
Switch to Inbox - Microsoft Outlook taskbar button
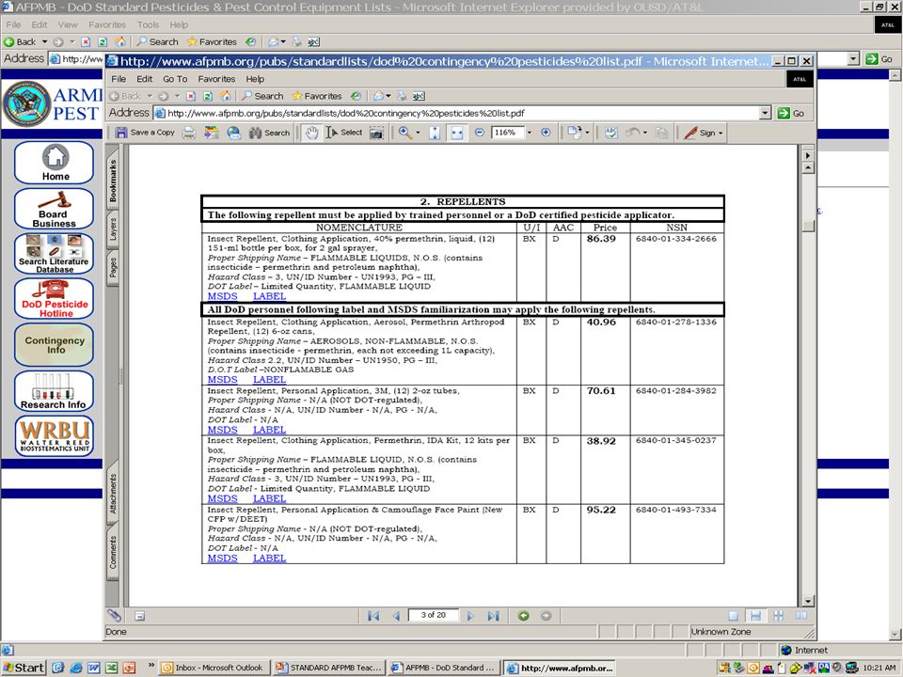[214, 668]
